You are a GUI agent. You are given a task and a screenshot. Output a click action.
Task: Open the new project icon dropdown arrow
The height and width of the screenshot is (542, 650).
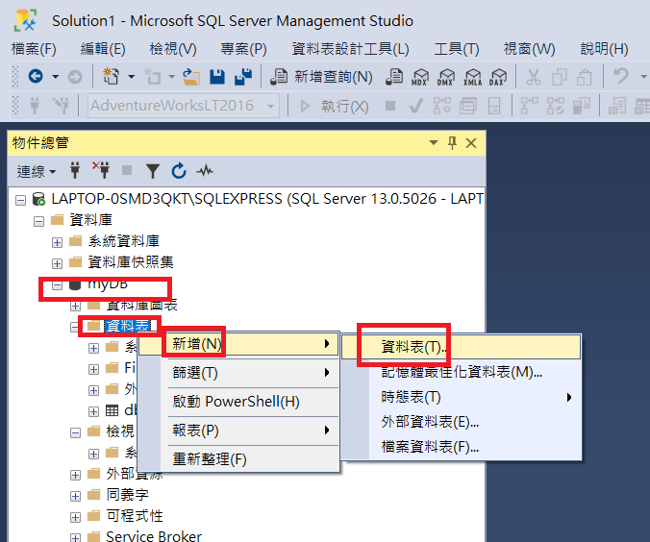click(132, 77)
